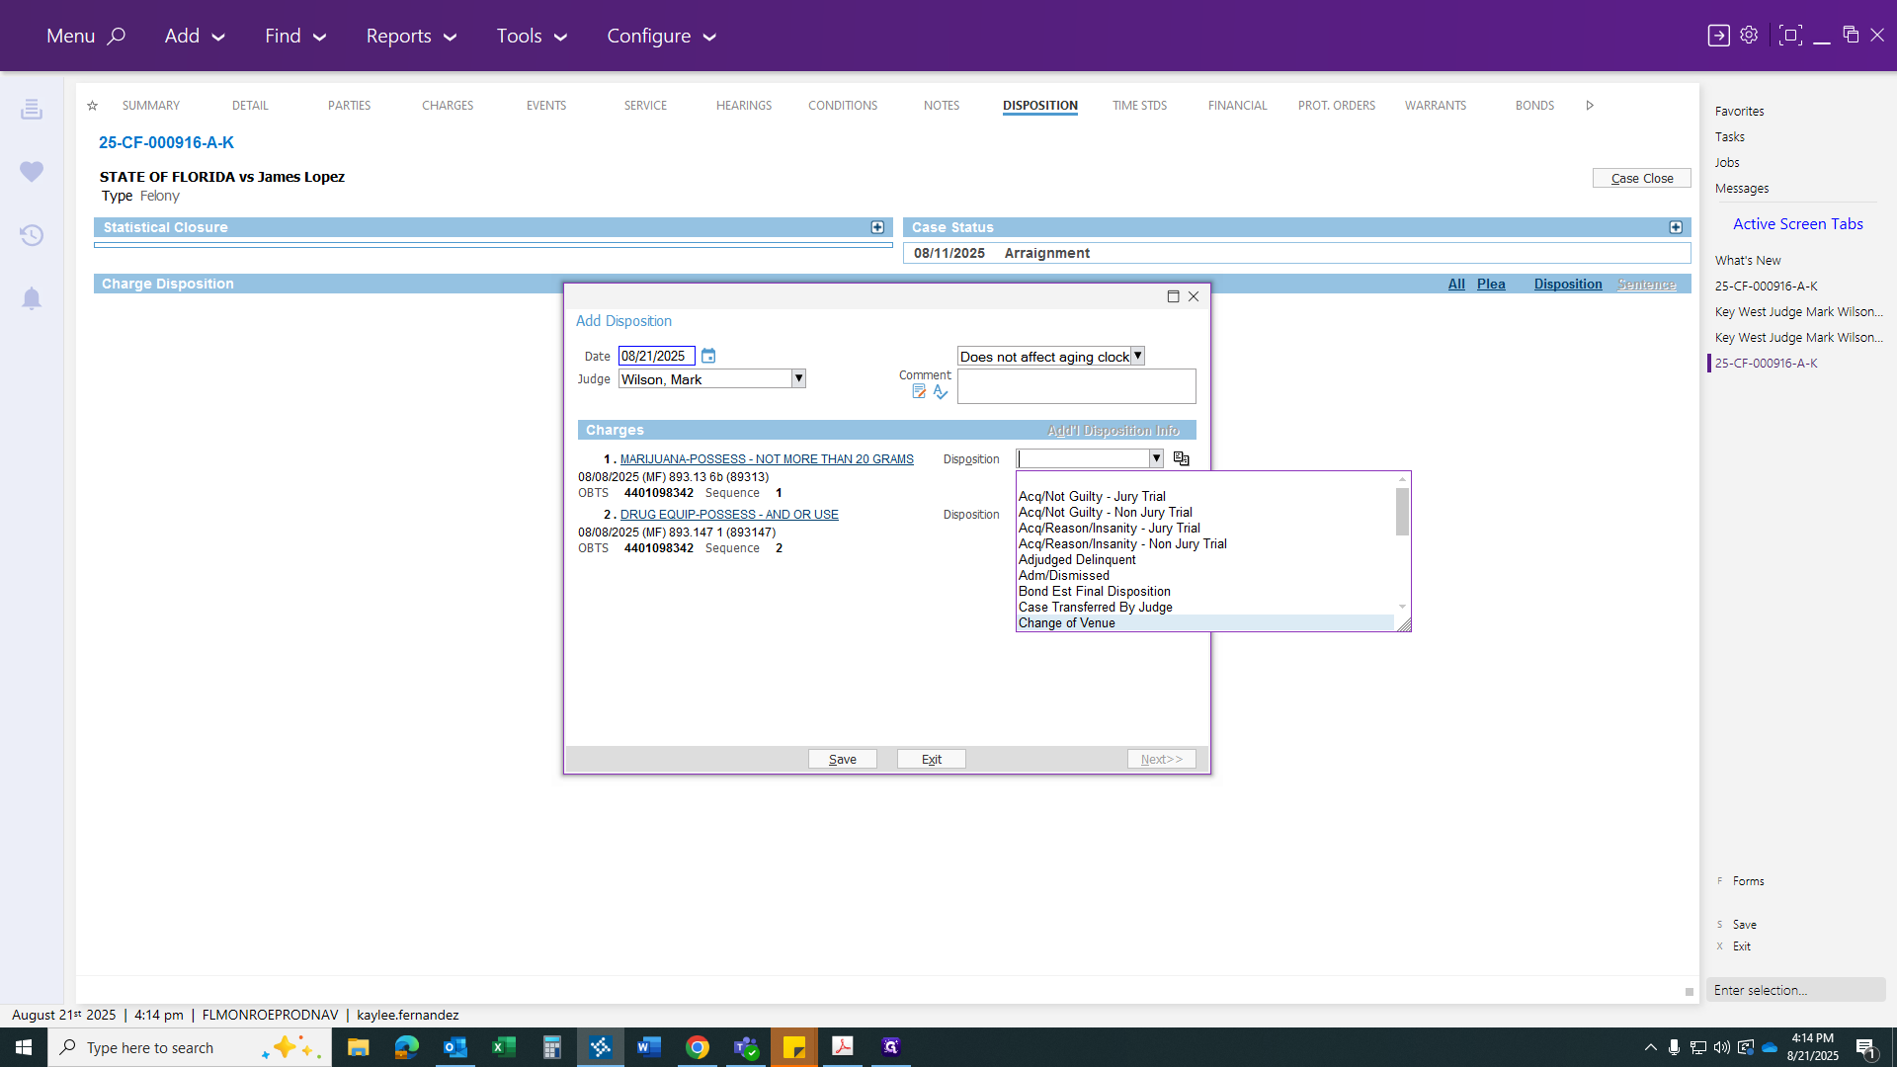Click the disposition list scrollbar thumb
The height and width of the screenshot is (1067, 1897).
1402,512
